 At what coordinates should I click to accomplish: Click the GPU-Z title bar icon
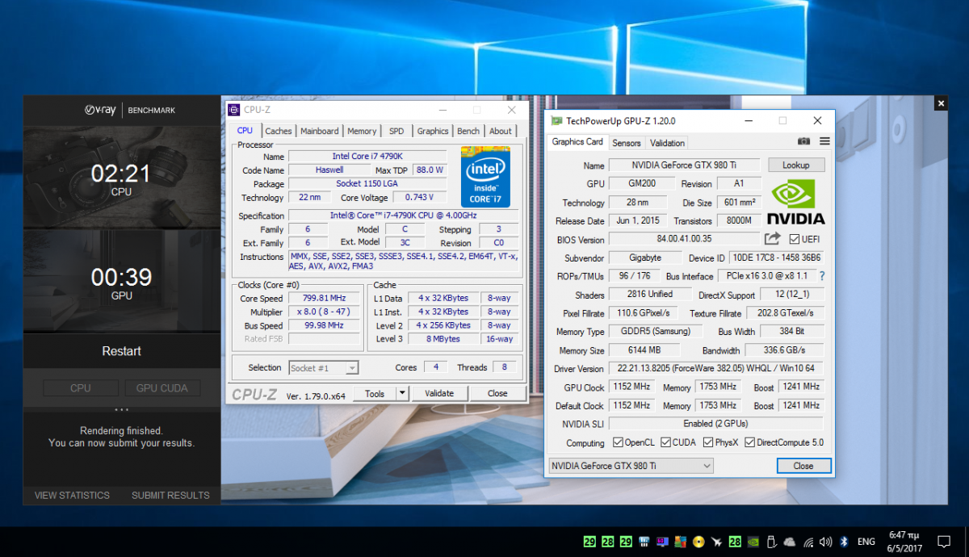(556, 121)
